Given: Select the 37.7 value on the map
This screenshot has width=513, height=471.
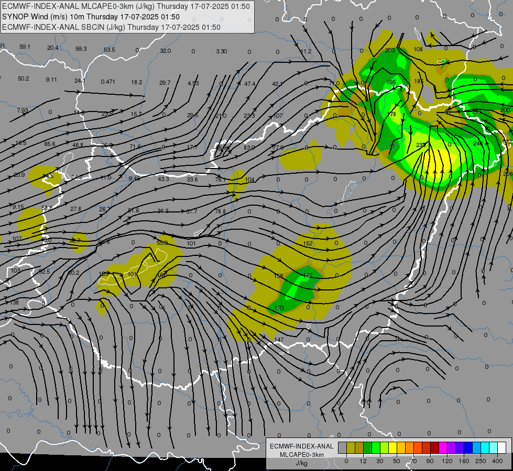Looking at the screenshot, I should coord(192,212).
